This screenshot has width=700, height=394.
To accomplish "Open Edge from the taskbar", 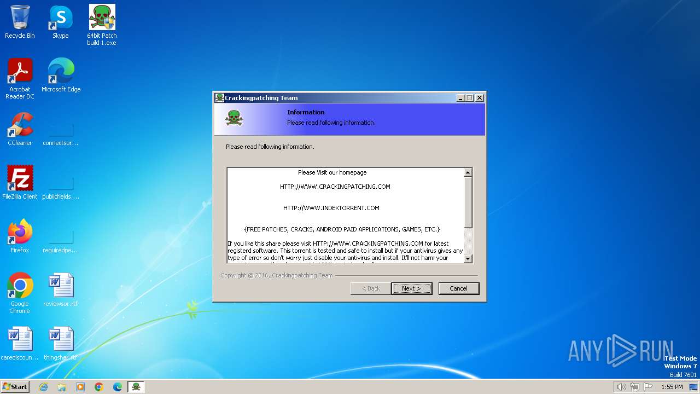I will 118,387.
